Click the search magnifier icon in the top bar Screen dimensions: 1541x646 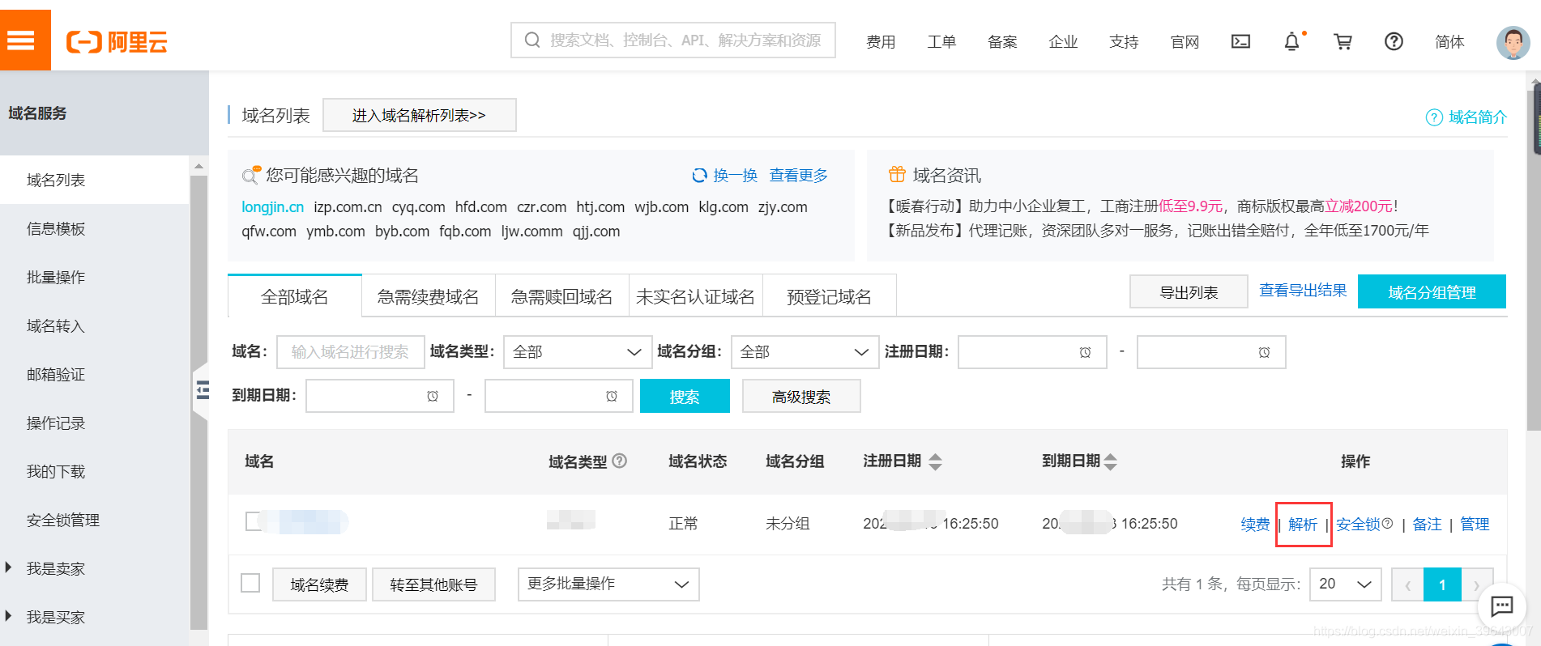tap(532, 40)
